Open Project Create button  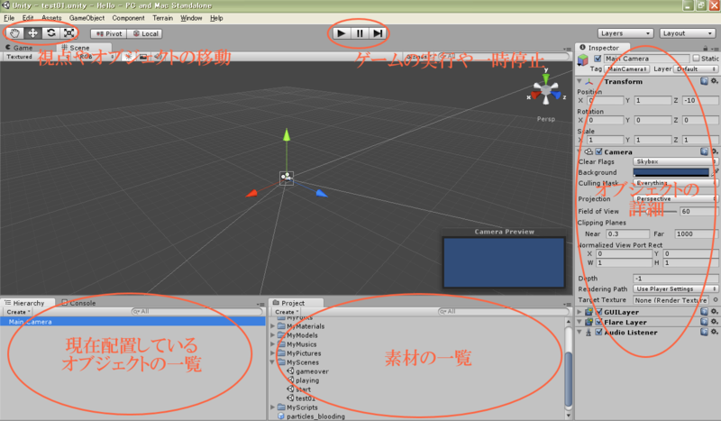[x=287, y=312]
